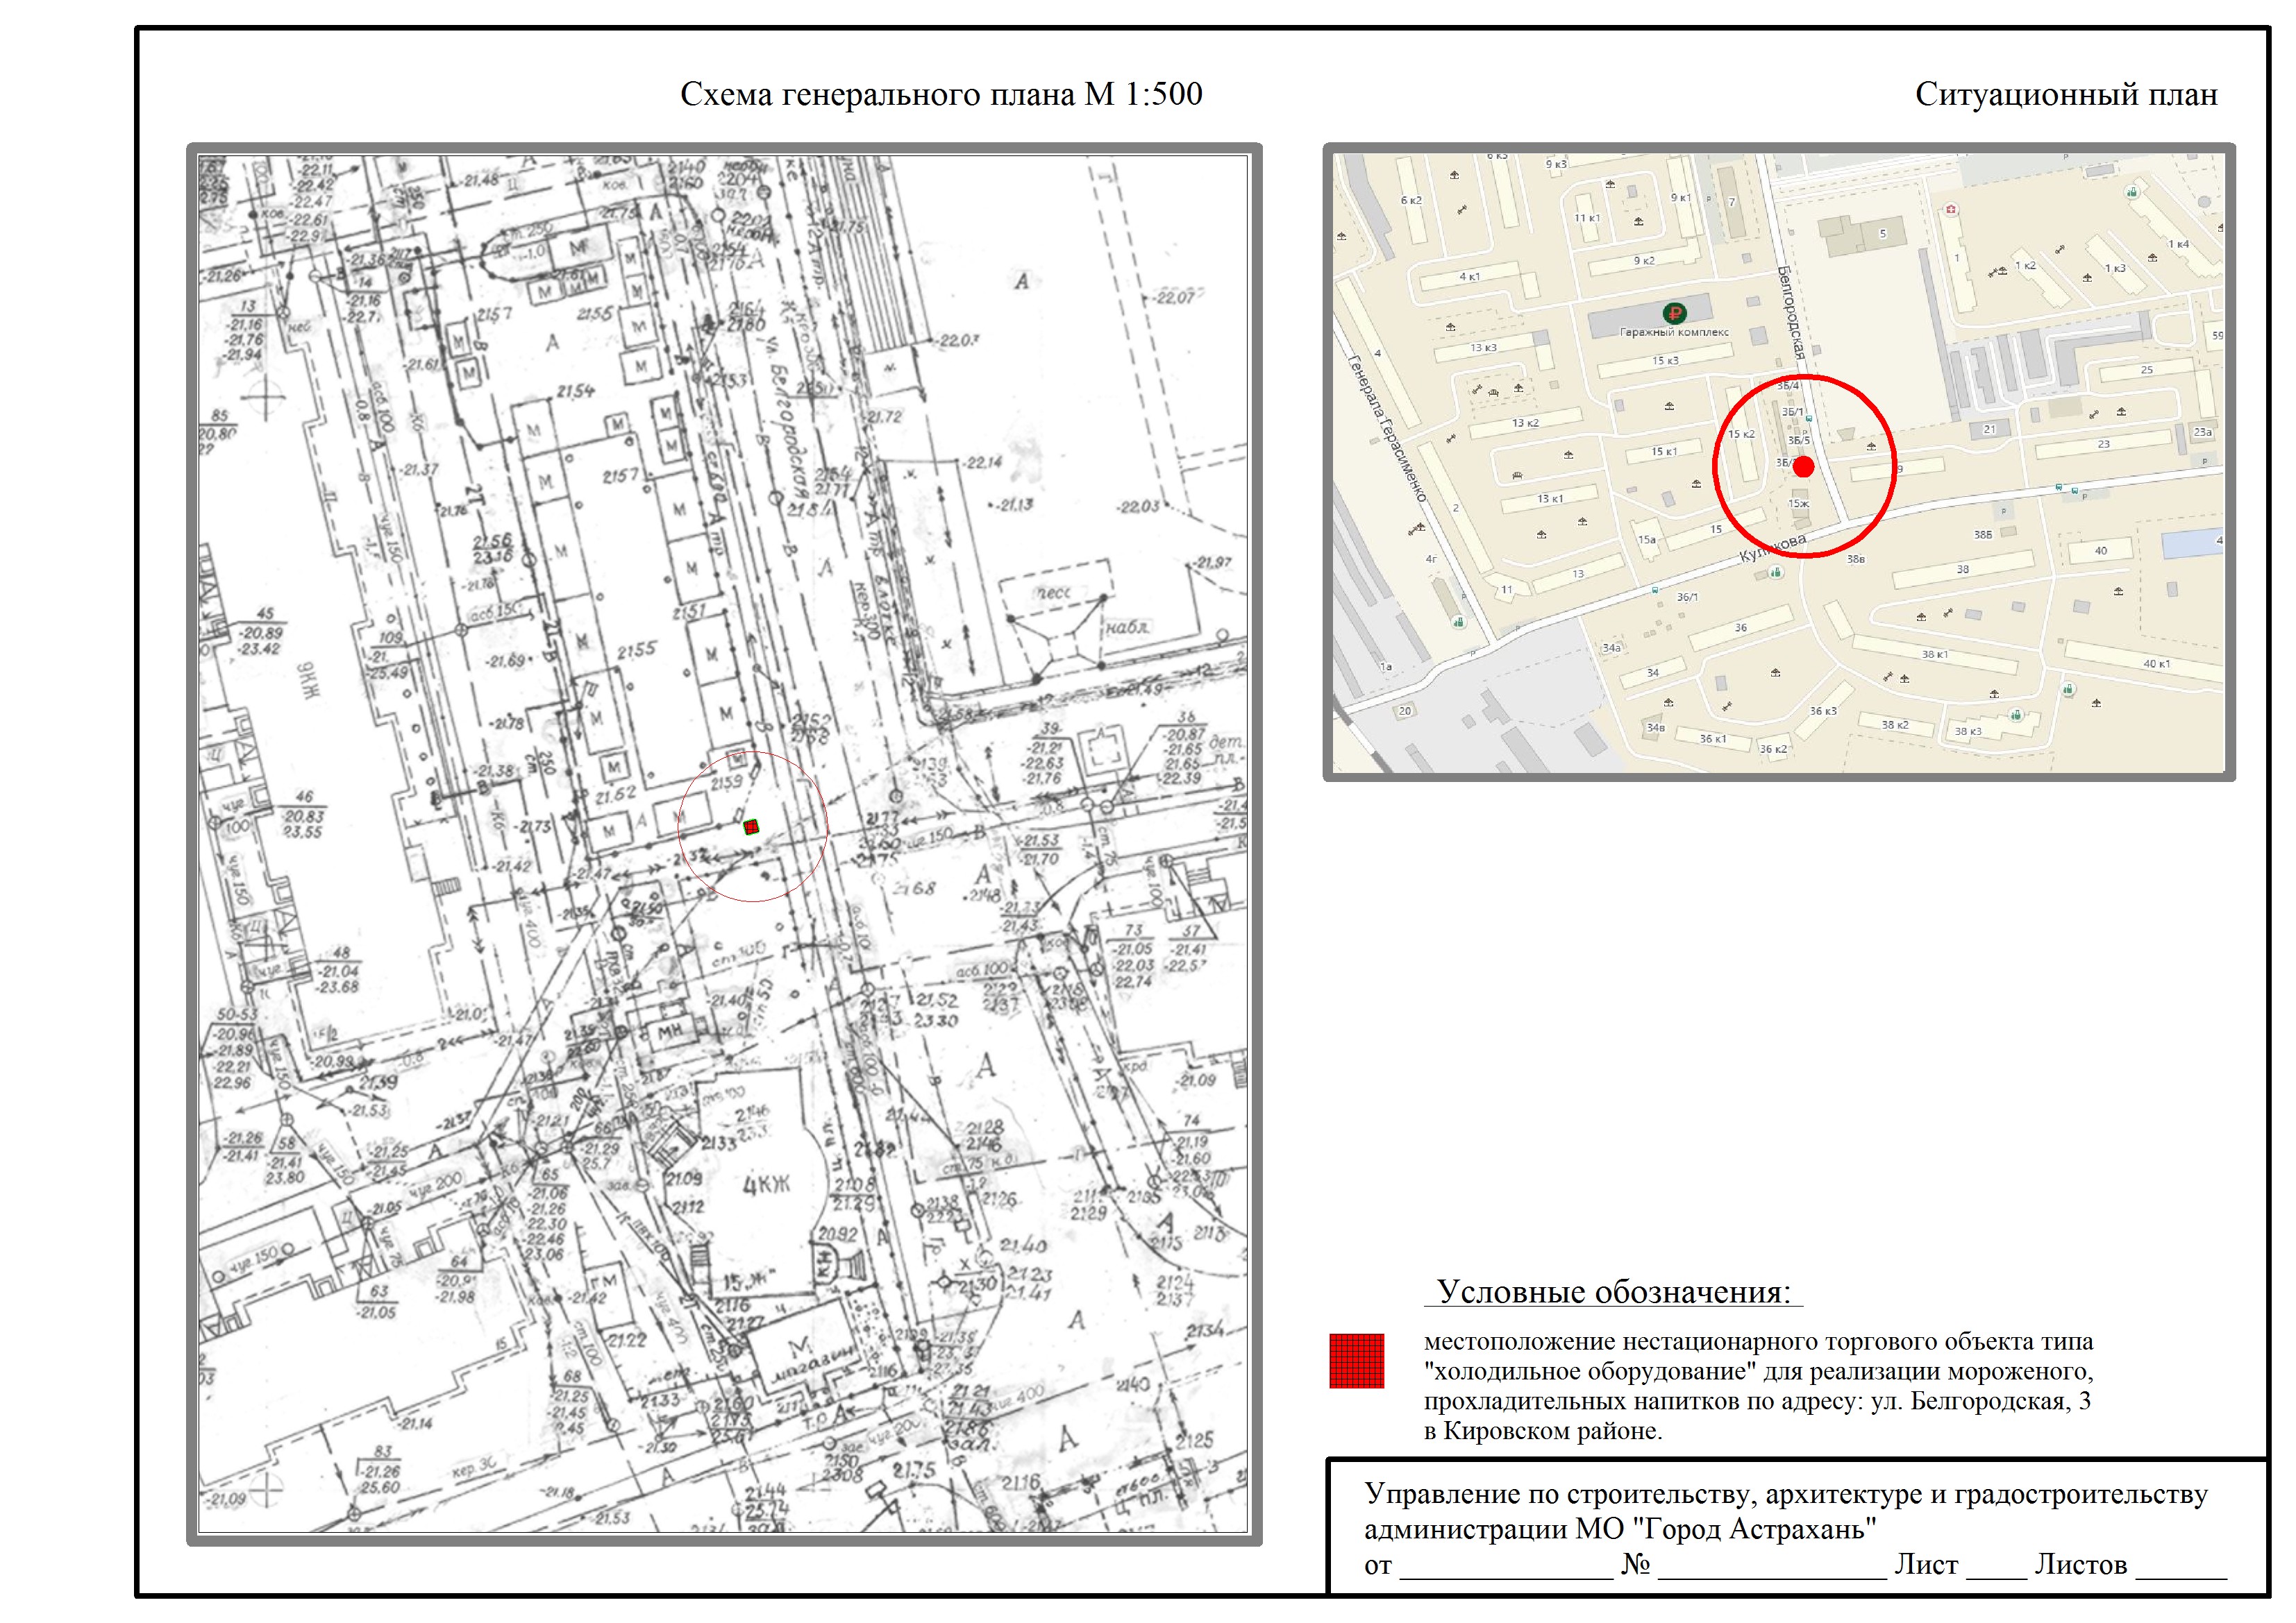Click the shop icon near building 4г
This screenshot has height=1623, width=2296.
click(x=1459, y=622)
